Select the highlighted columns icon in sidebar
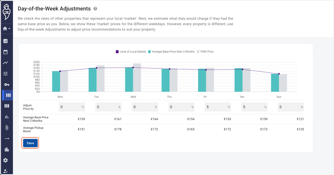 (8, 95)
